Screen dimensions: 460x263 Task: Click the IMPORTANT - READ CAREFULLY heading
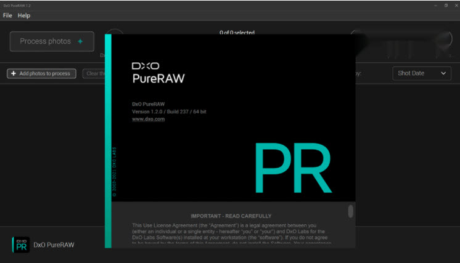(231, 216)
